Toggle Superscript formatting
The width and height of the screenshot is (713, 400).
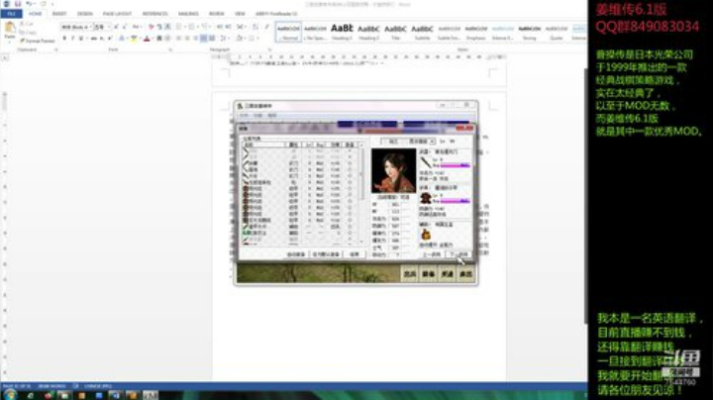(110, 39)
